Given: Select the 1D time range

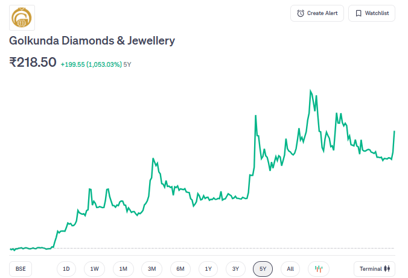Looking at the screenshot, I should [x=66, y=268].
